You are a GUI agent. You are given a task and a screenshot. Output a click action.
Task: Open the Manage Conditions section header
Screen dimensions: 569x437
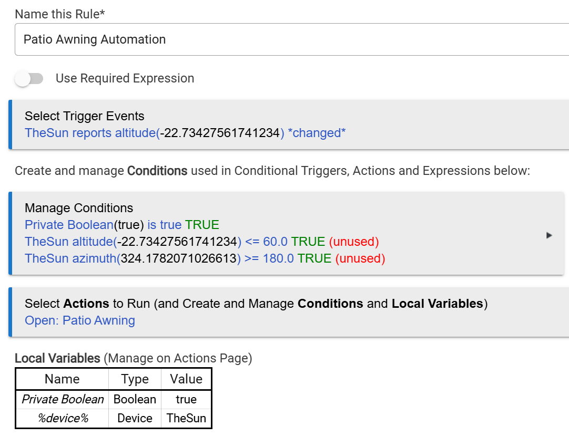(x=79, y=208)
